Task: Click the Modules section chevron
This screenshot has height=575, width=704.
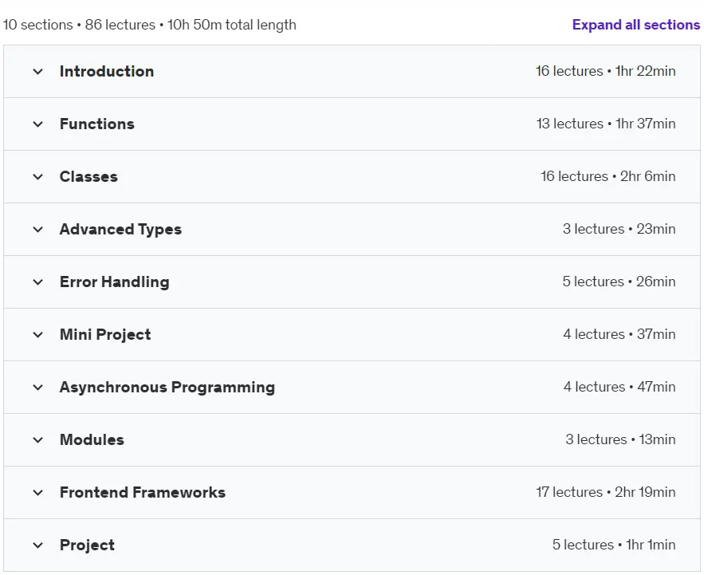Action: click(38, 439)
